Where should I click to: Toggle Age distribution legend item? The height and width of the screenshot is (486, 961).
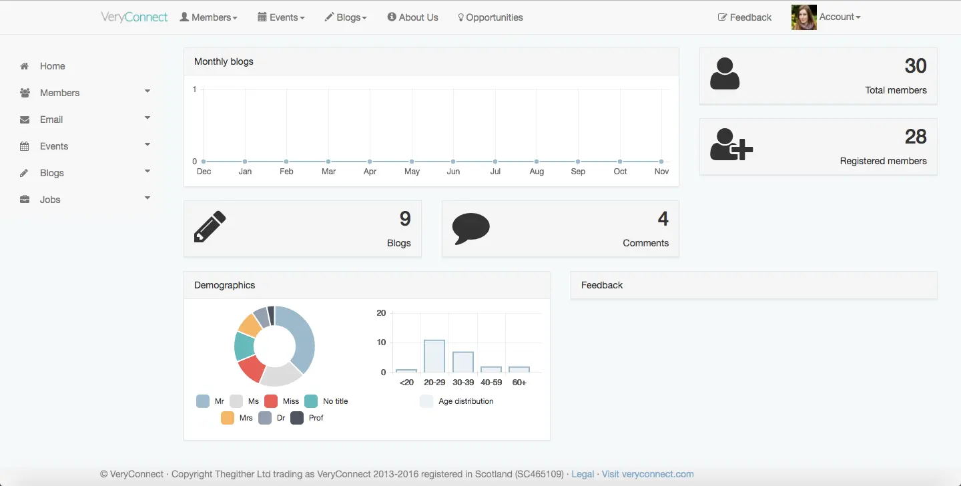tap(457, 401)
